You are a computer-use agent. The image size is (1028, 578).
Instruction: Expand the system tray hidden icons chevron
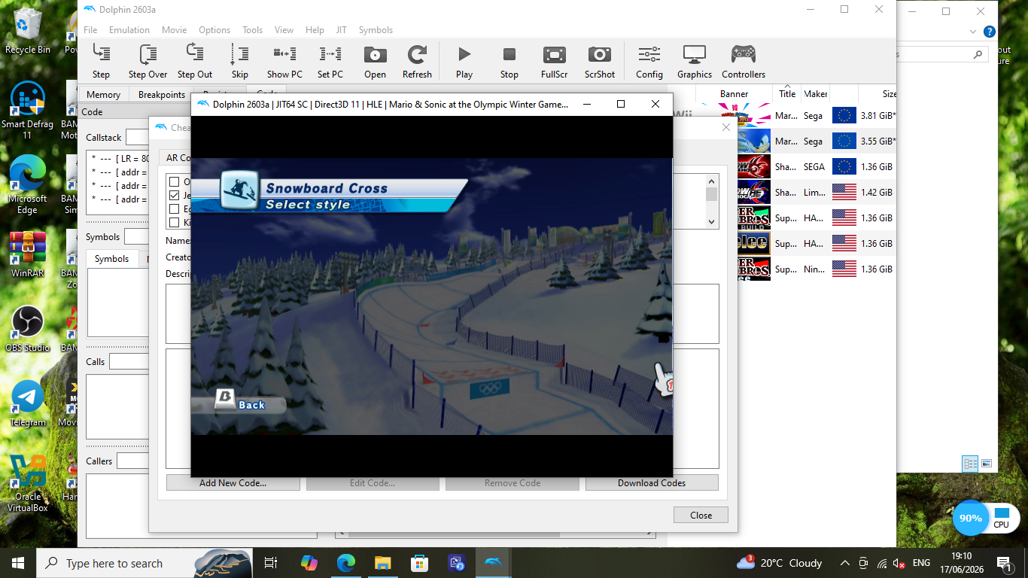[844, 563]
